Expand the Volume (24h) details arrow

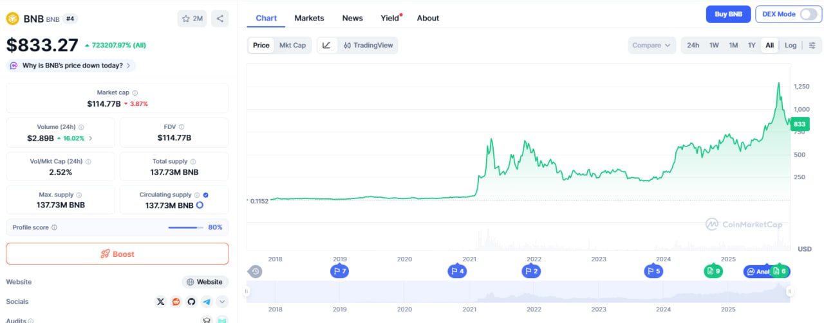(90, 138)
